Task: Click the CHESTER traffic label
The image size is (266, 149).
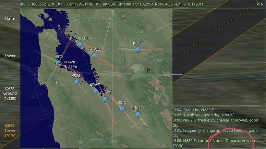Action: 133,40
